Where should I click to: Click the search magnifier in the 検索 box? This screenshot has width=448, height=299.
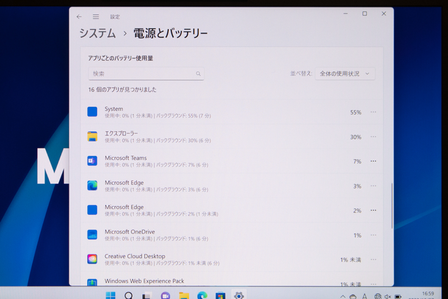pos(198,74)
